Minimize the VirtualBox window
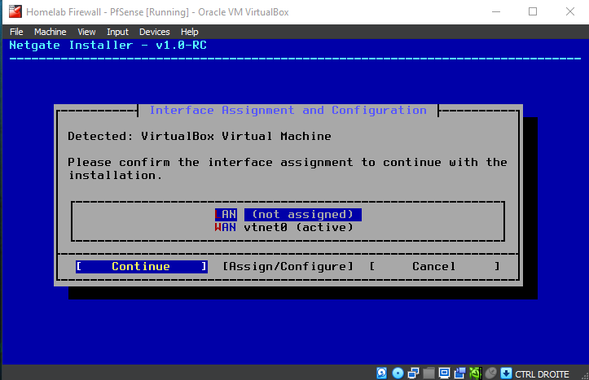Image resolution: width=589 pixels, height=380 pixels. 496,11
